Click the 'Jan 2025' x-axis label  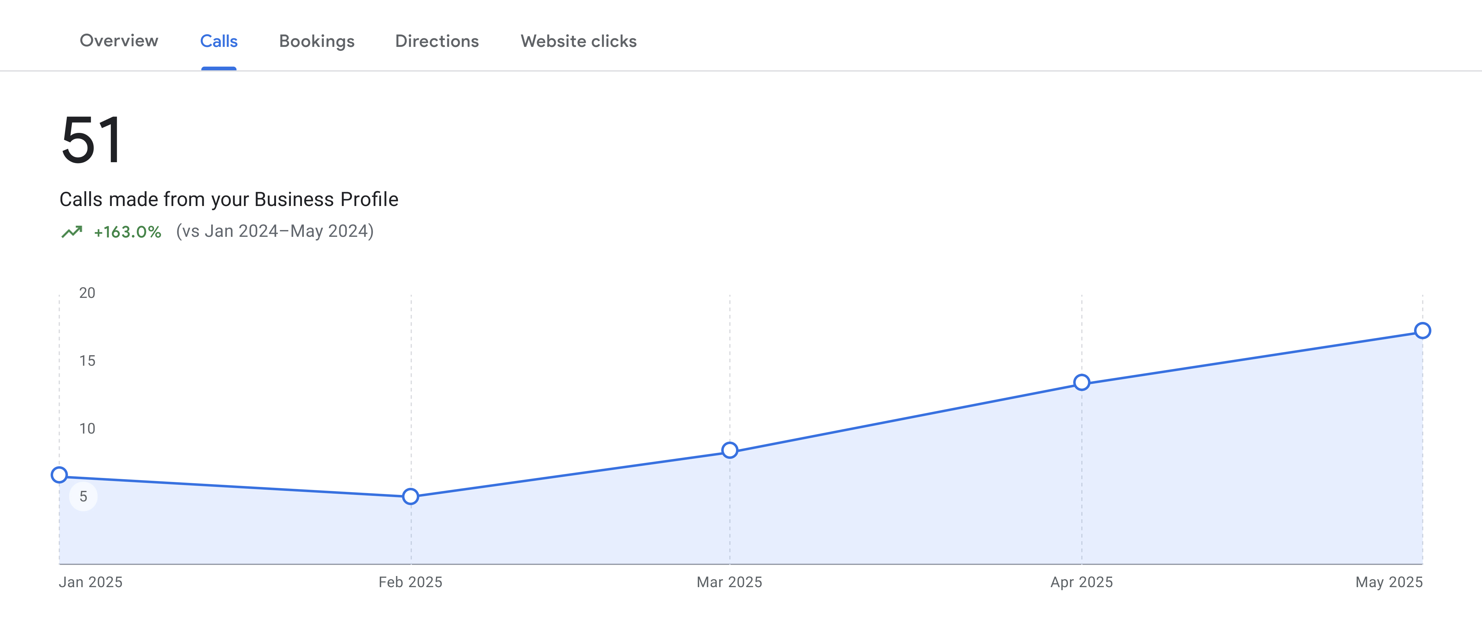pos(90,582)
